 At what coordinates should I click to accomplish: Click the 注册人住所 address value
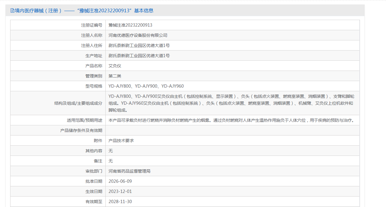139,45
